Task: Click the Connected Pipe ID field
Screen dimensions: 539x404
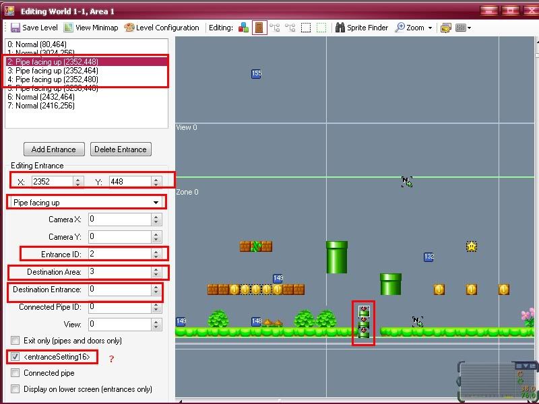Action: (x=120, y=307)
